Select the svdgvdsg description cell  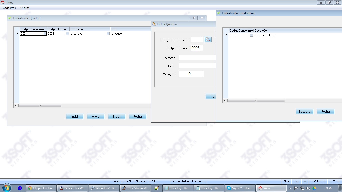(x=90, y=34)
